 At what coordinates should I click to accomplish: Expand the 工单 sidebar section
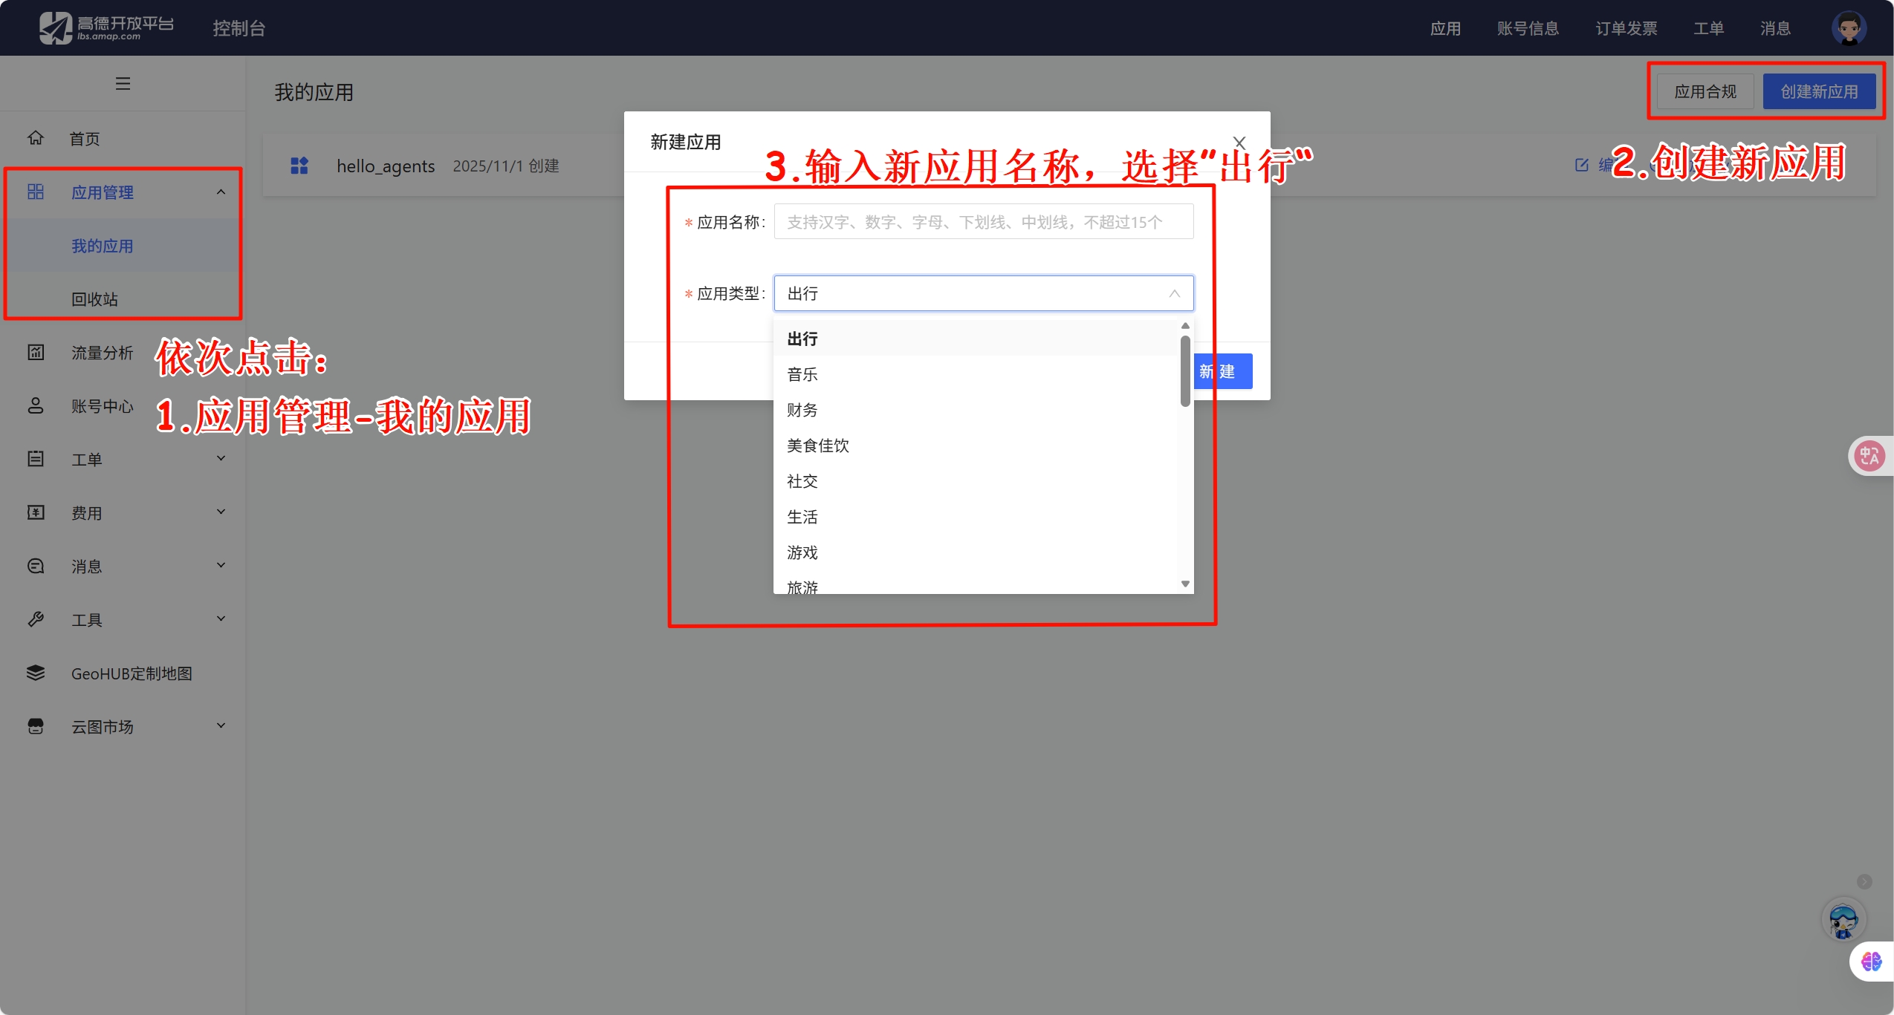pos(220,458)
